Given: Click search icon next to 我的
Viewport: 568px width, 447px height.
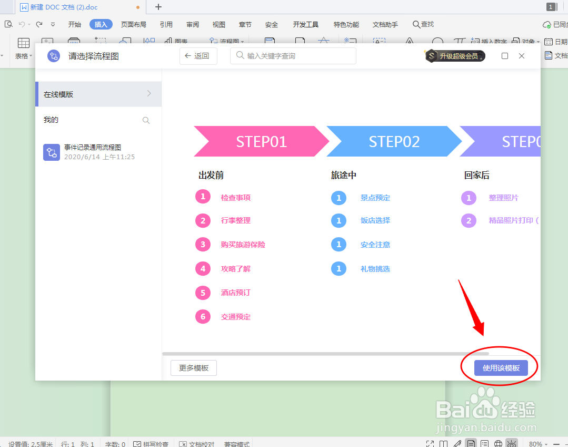Looking at the screenshot, I should [146, 120].
